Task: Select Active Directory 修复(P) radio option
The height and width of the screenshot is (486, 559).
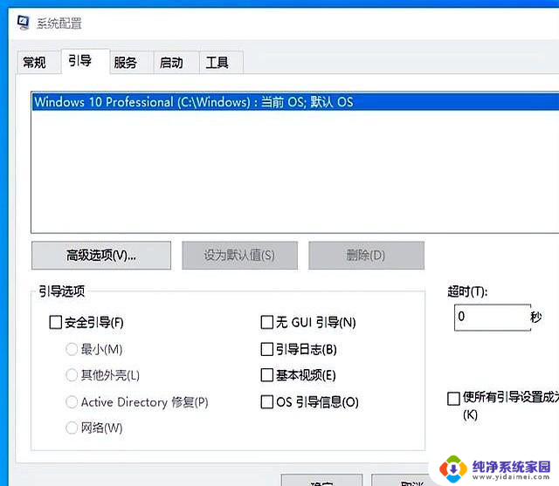Action: point(72,402)
